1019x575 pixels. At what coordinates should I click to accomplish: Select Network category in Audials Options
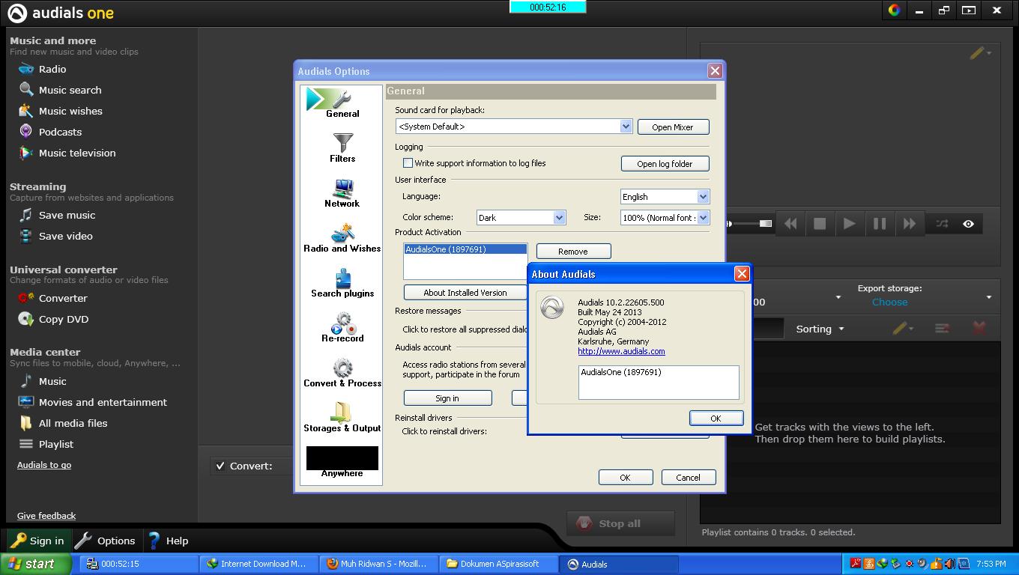(x=342, y=193)
